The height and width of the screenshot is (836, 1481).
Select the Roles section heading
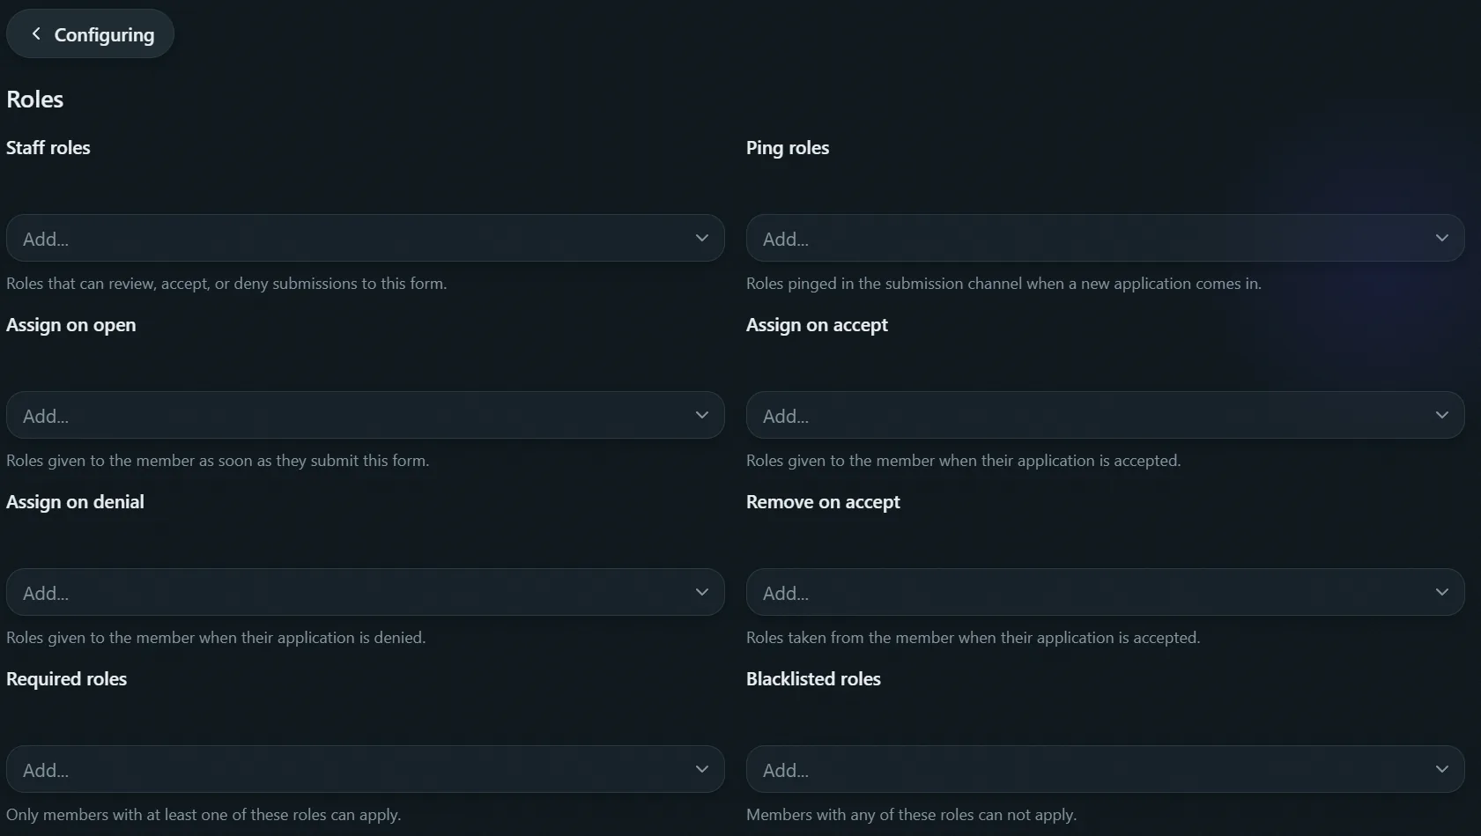(x=34, y=99)
